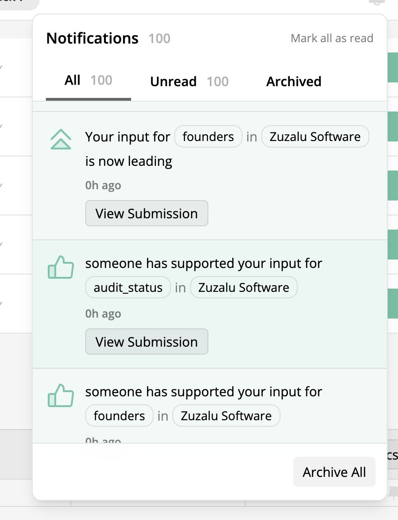Screen dimensions: 398x520
Task: Click the bell icon above the panel
Action: (x=377, y=2)
